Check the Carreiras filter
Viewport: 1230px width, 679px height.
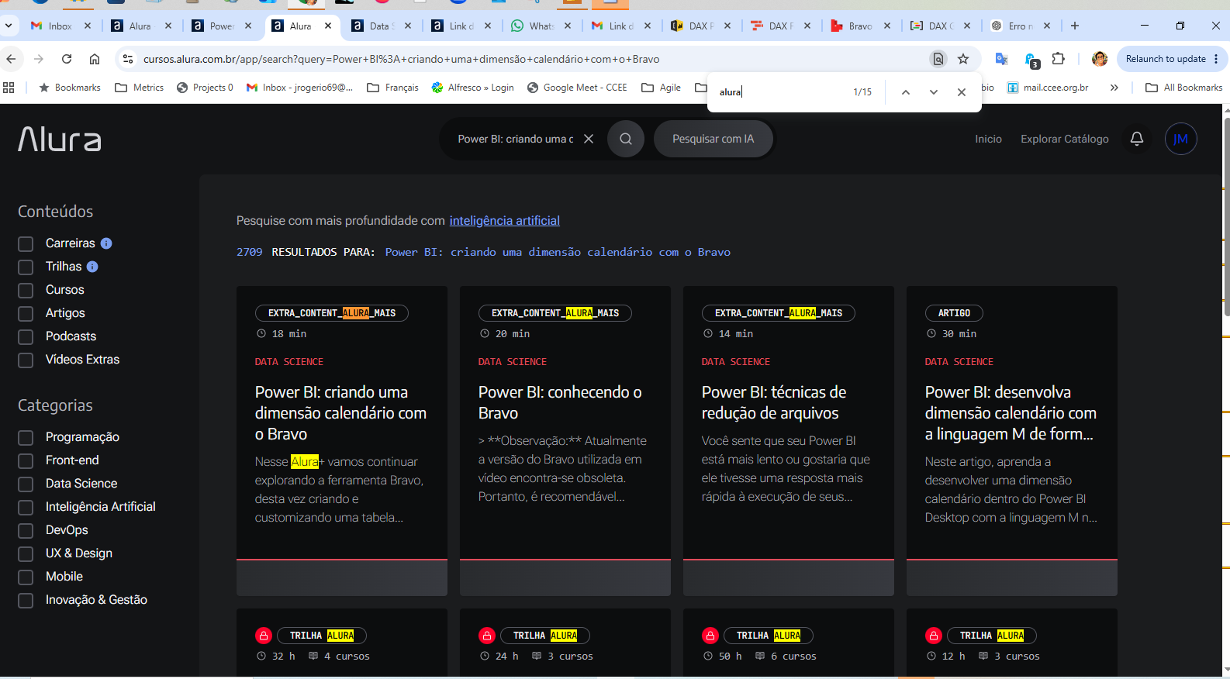coord(26,244)
